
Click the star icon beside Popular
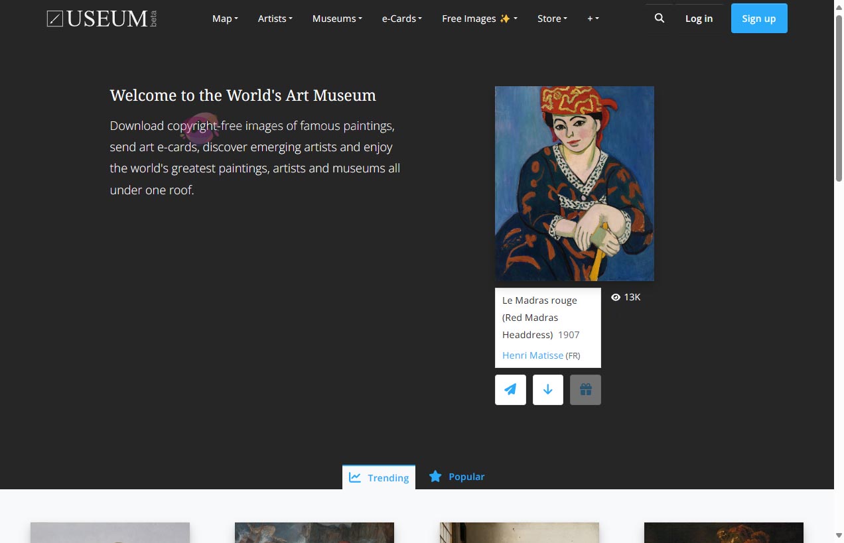tap(435, 476)
